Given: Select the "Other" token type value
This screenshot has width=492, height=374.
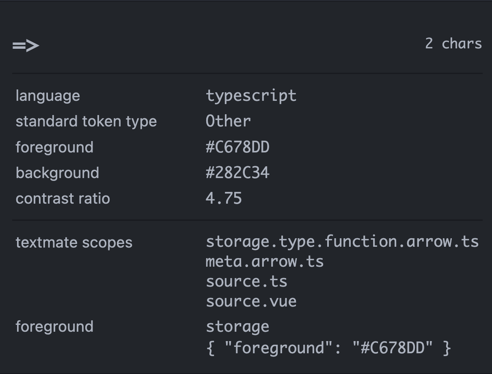Looking at the screenshot, I should (228, 121).
